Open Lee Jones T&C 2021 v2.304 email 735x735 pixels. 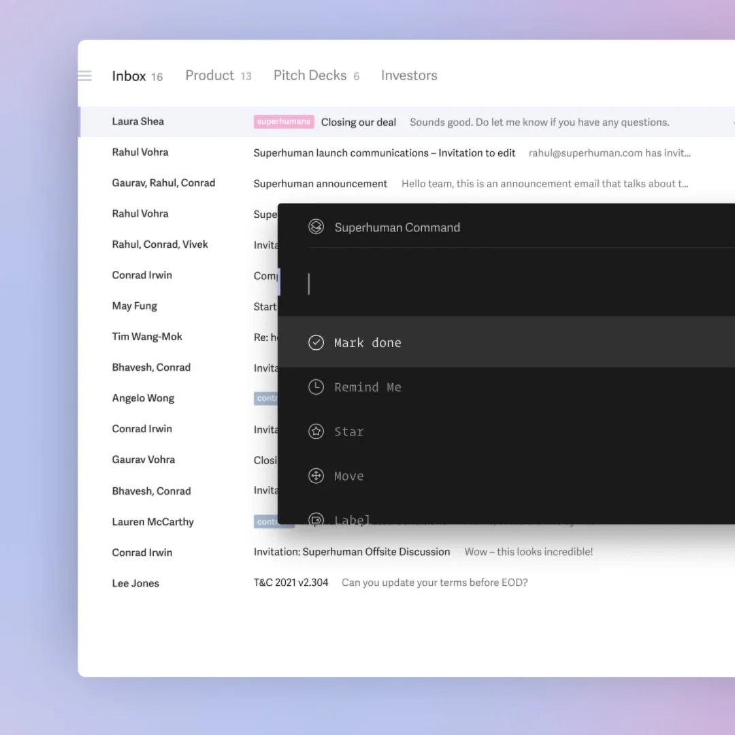point(406,583)
